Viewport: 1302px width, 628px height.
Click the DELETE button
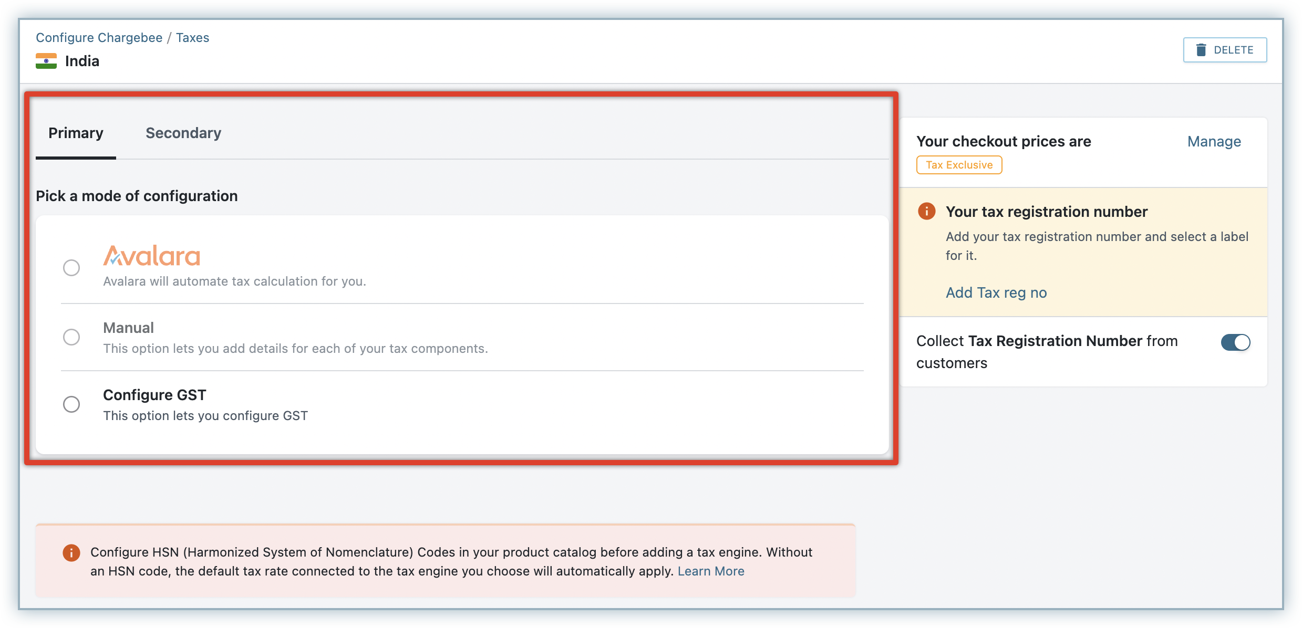[1224, 50]
